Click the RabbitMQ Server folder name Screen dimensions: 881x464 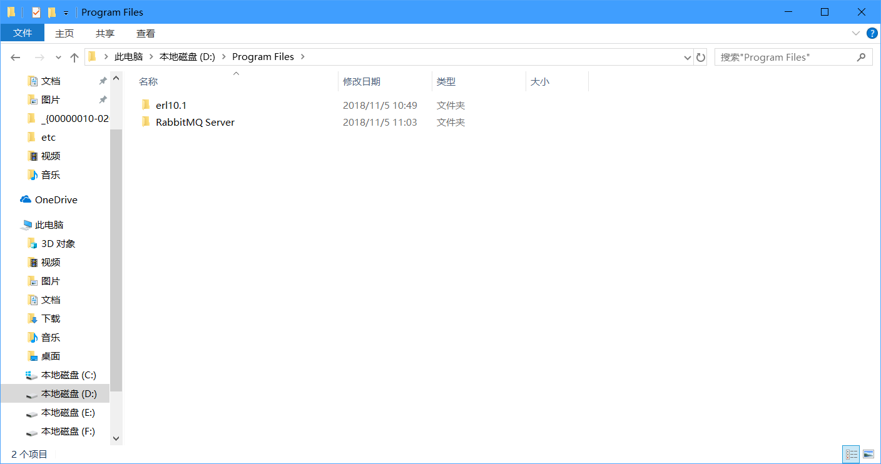tap(195, 122)
